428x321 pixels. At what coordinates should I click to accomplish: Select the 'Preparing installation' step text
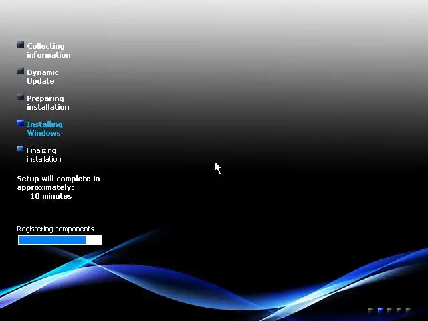coord(48,102)
